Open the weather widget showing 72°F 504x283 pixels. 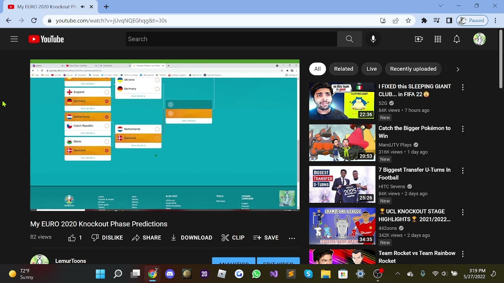click(22, 274)
